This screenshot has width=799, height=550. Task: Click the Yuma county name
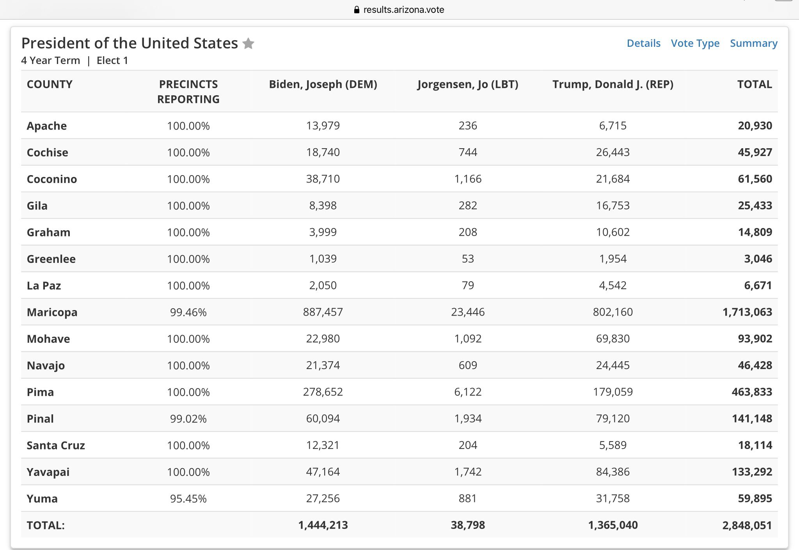point(42,499)
